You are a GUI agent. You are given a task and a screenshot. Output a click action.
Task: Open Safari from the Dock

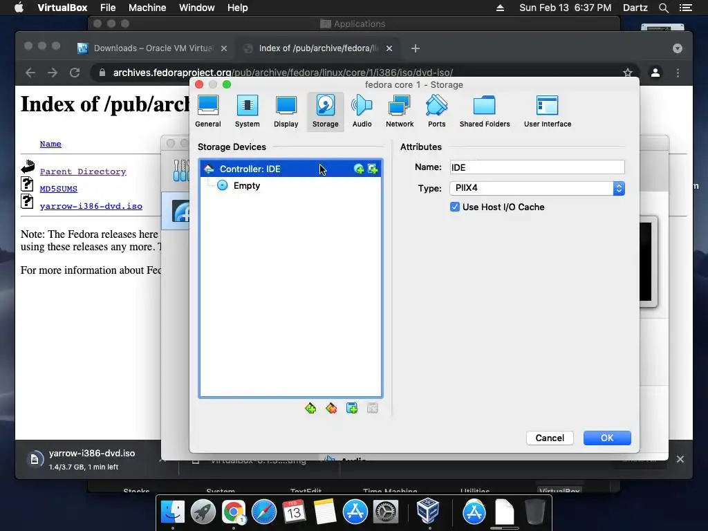pyautogui.click(x=263, y=512)
